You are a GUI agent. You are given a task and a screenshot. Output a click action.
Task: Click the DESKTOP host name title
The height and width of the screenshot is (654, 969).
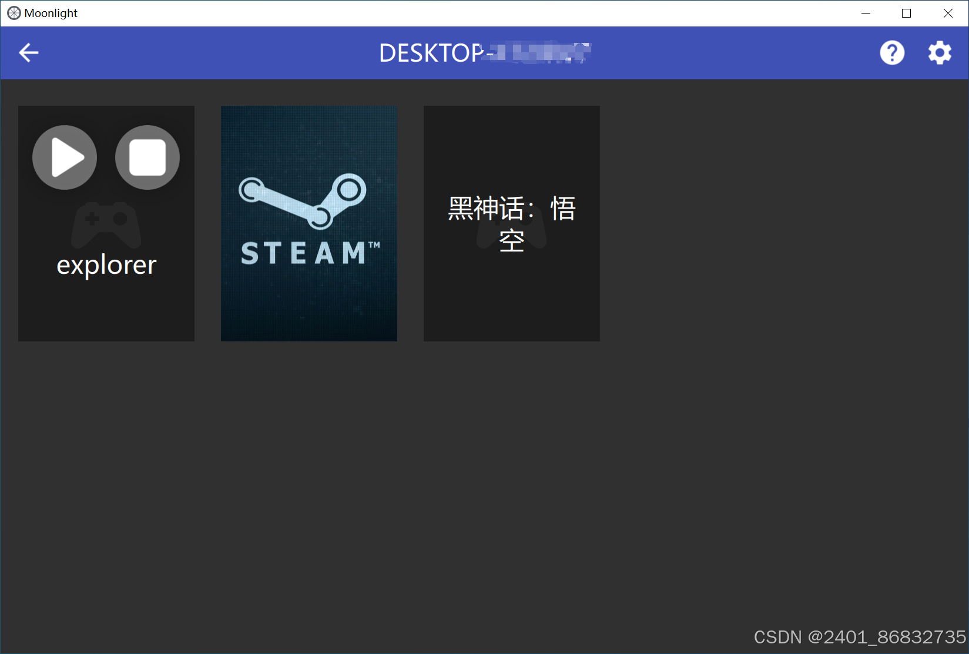coord(485,53)
